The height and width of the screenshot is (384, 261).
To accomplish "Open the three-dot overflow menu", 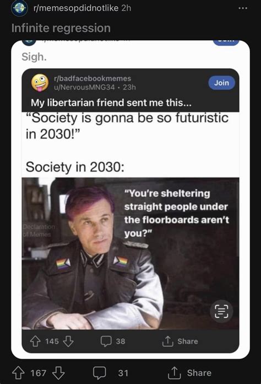I will click(x=243, y=8).
